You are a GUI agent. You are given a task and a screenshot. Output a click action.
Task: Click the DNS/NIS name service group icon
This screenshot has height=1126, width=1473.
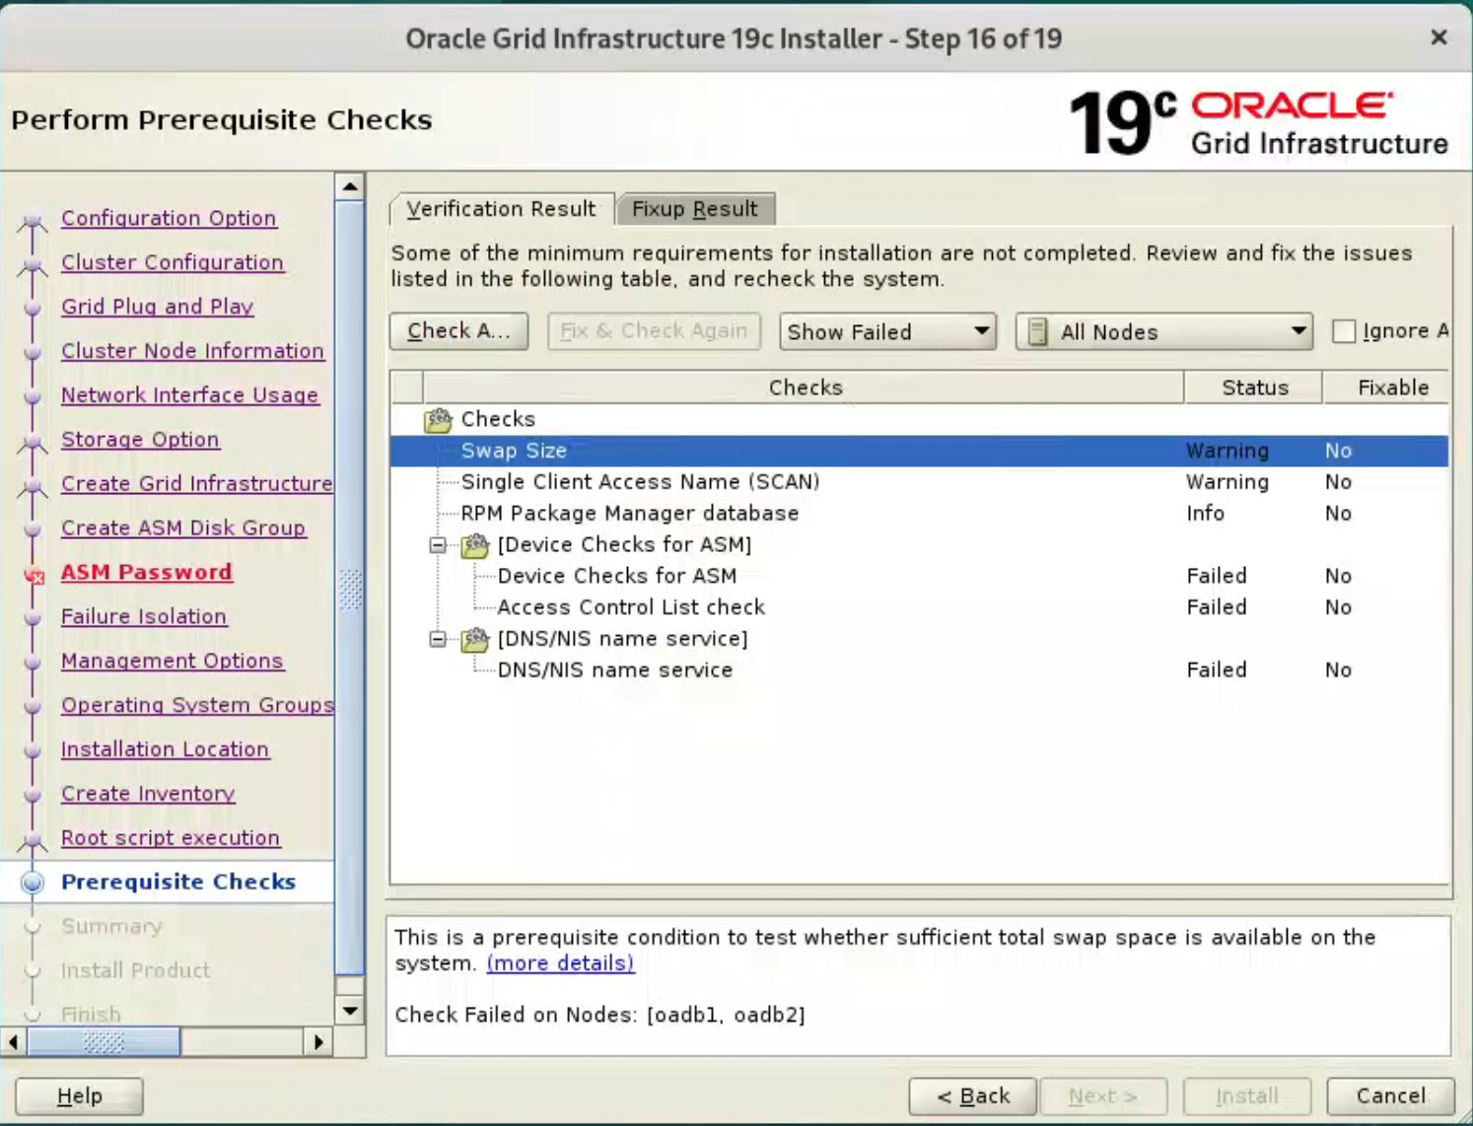[x=475, y=640]
